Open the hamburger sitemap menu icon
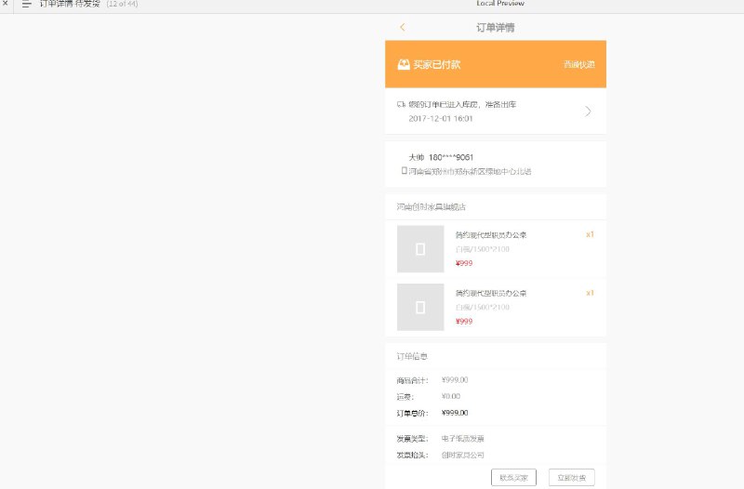 [27, 4]
